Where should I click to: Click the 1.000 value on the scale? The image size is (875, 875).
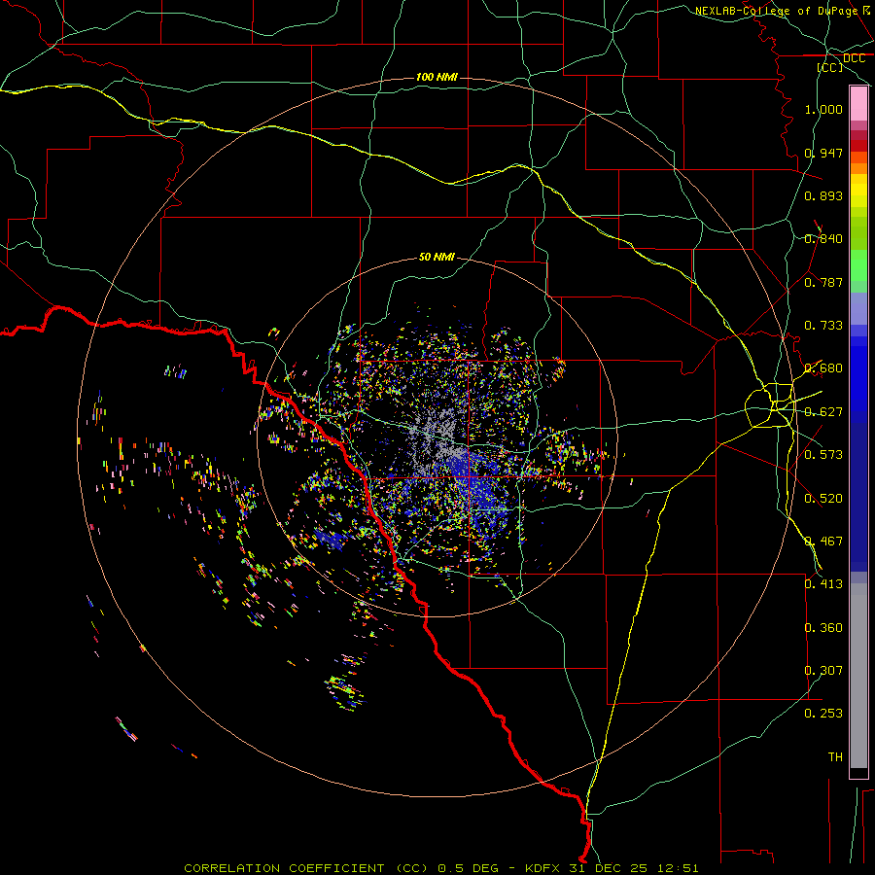pos(823,109)
